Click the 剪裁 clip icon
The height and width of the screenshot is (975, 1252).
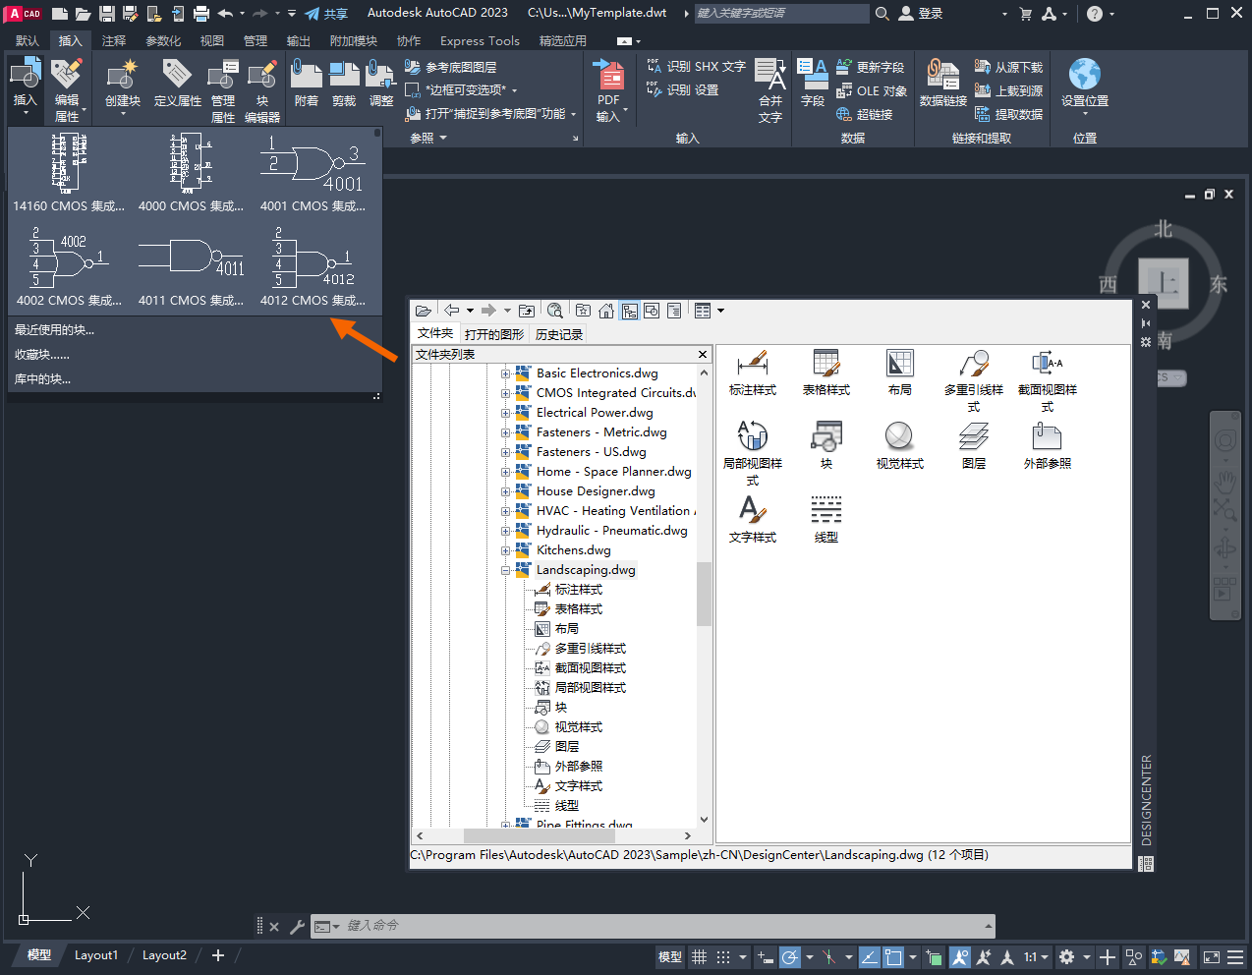(344, 75)
